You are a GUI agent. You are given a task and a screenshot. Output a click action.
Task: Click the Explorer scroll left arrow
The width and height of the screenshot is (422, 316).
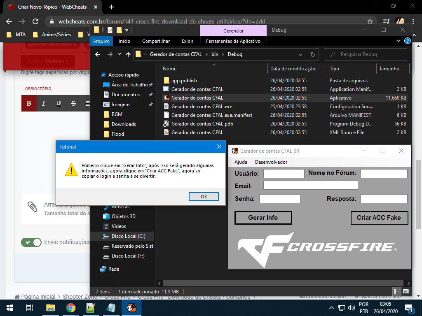159,283
